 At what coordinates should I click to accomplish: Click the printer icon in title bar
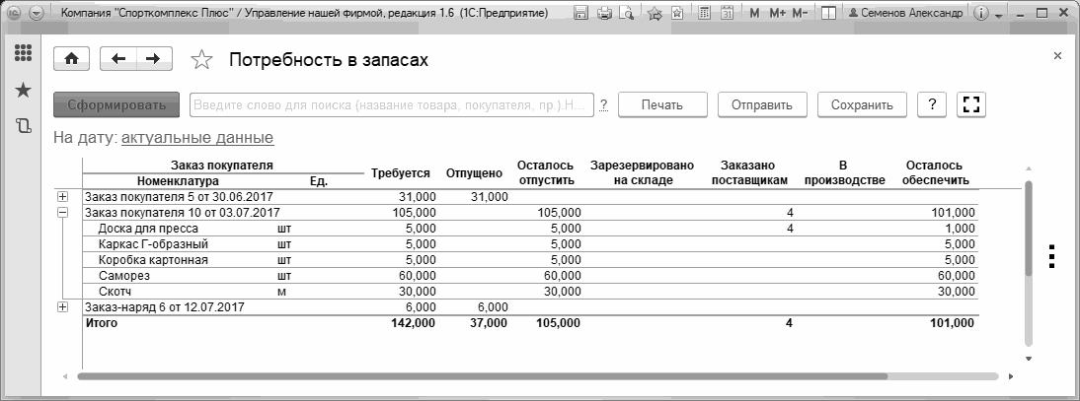[x=605, y=13]
